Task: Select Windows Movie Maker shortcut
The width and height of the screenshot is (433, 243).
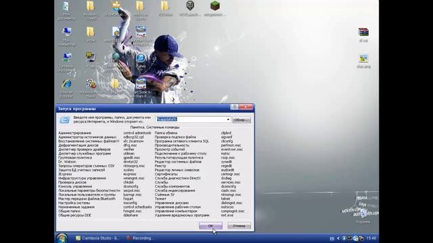Action: (x=91, y=88)
